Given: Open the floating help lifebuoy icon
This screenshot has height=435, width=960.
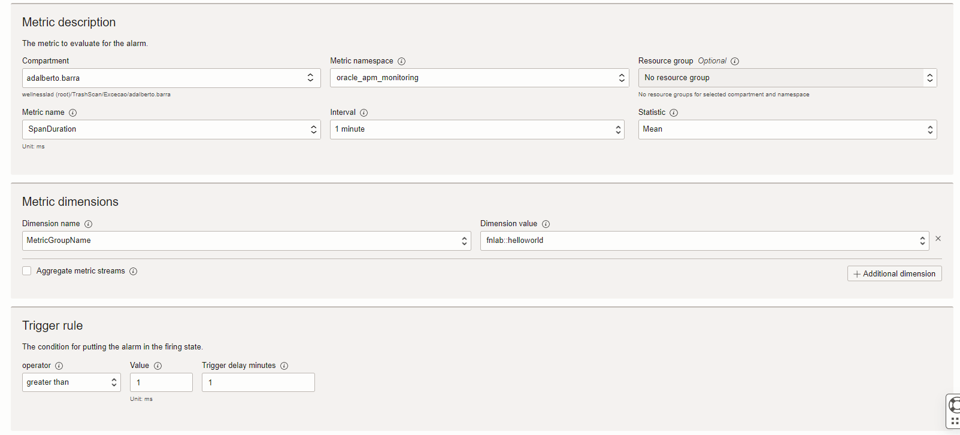Looking at the screenshot, I should (953, 405).
